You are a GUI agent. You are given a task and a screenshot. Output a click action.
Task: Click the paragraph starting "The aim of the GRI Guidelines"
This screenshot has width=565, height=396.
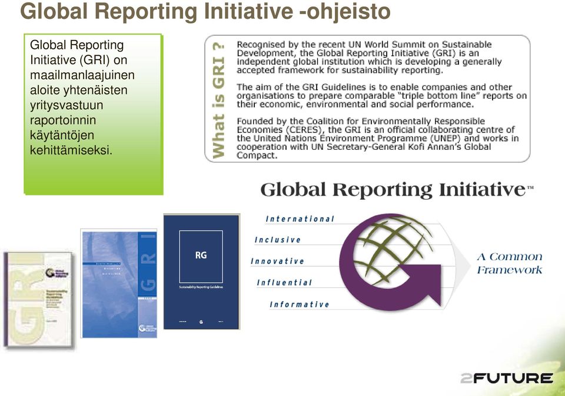[381, 96]
